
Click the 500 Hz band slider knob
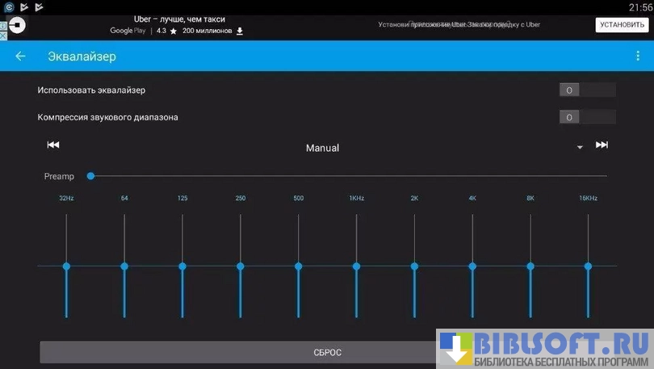(x=298, y=266)
